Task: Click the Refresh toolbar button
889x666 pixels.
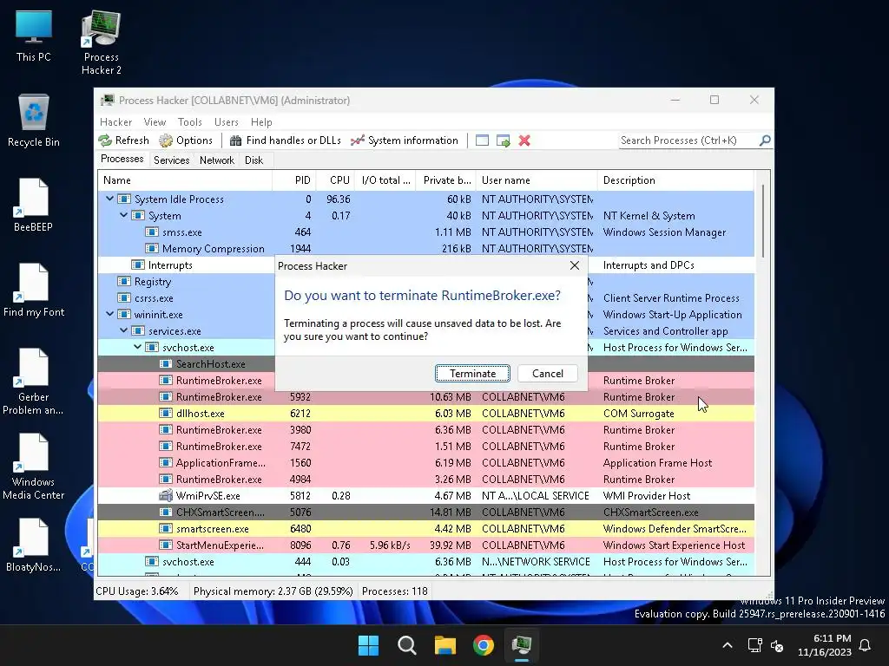Action: click(x=124, y=140)
